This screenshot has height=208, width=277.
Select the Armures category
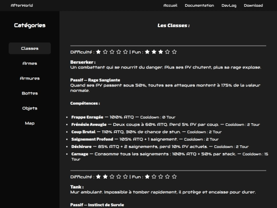coord(30,79)
